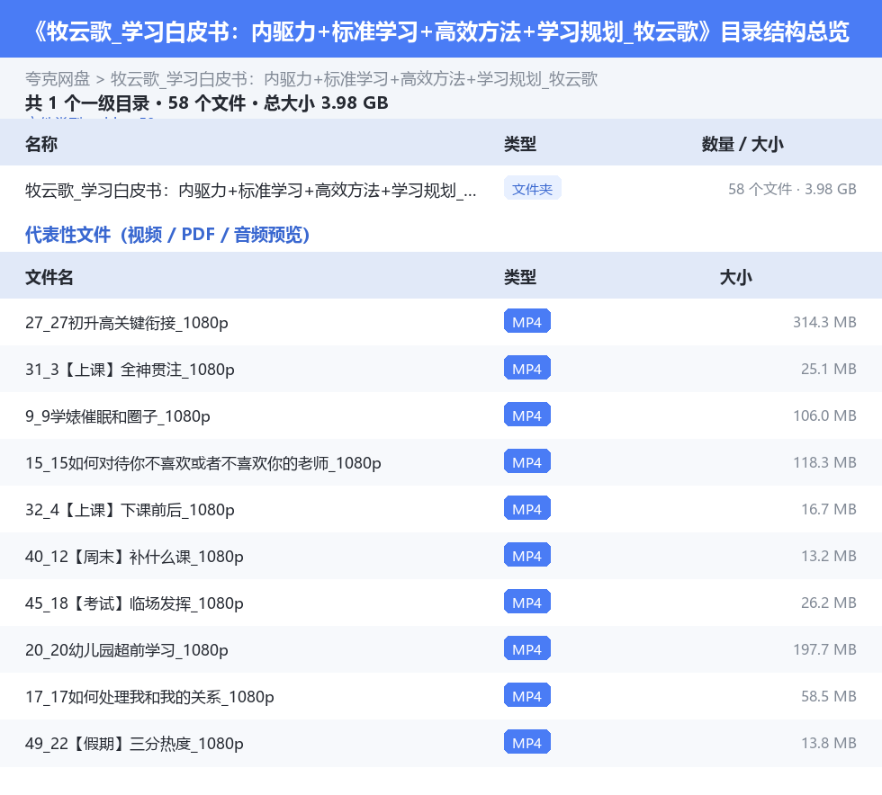Viewport: 882px width, 795px height.
Task: Open file 17_17如何处理我和我的关系_1080p
Action: (149, 696)
